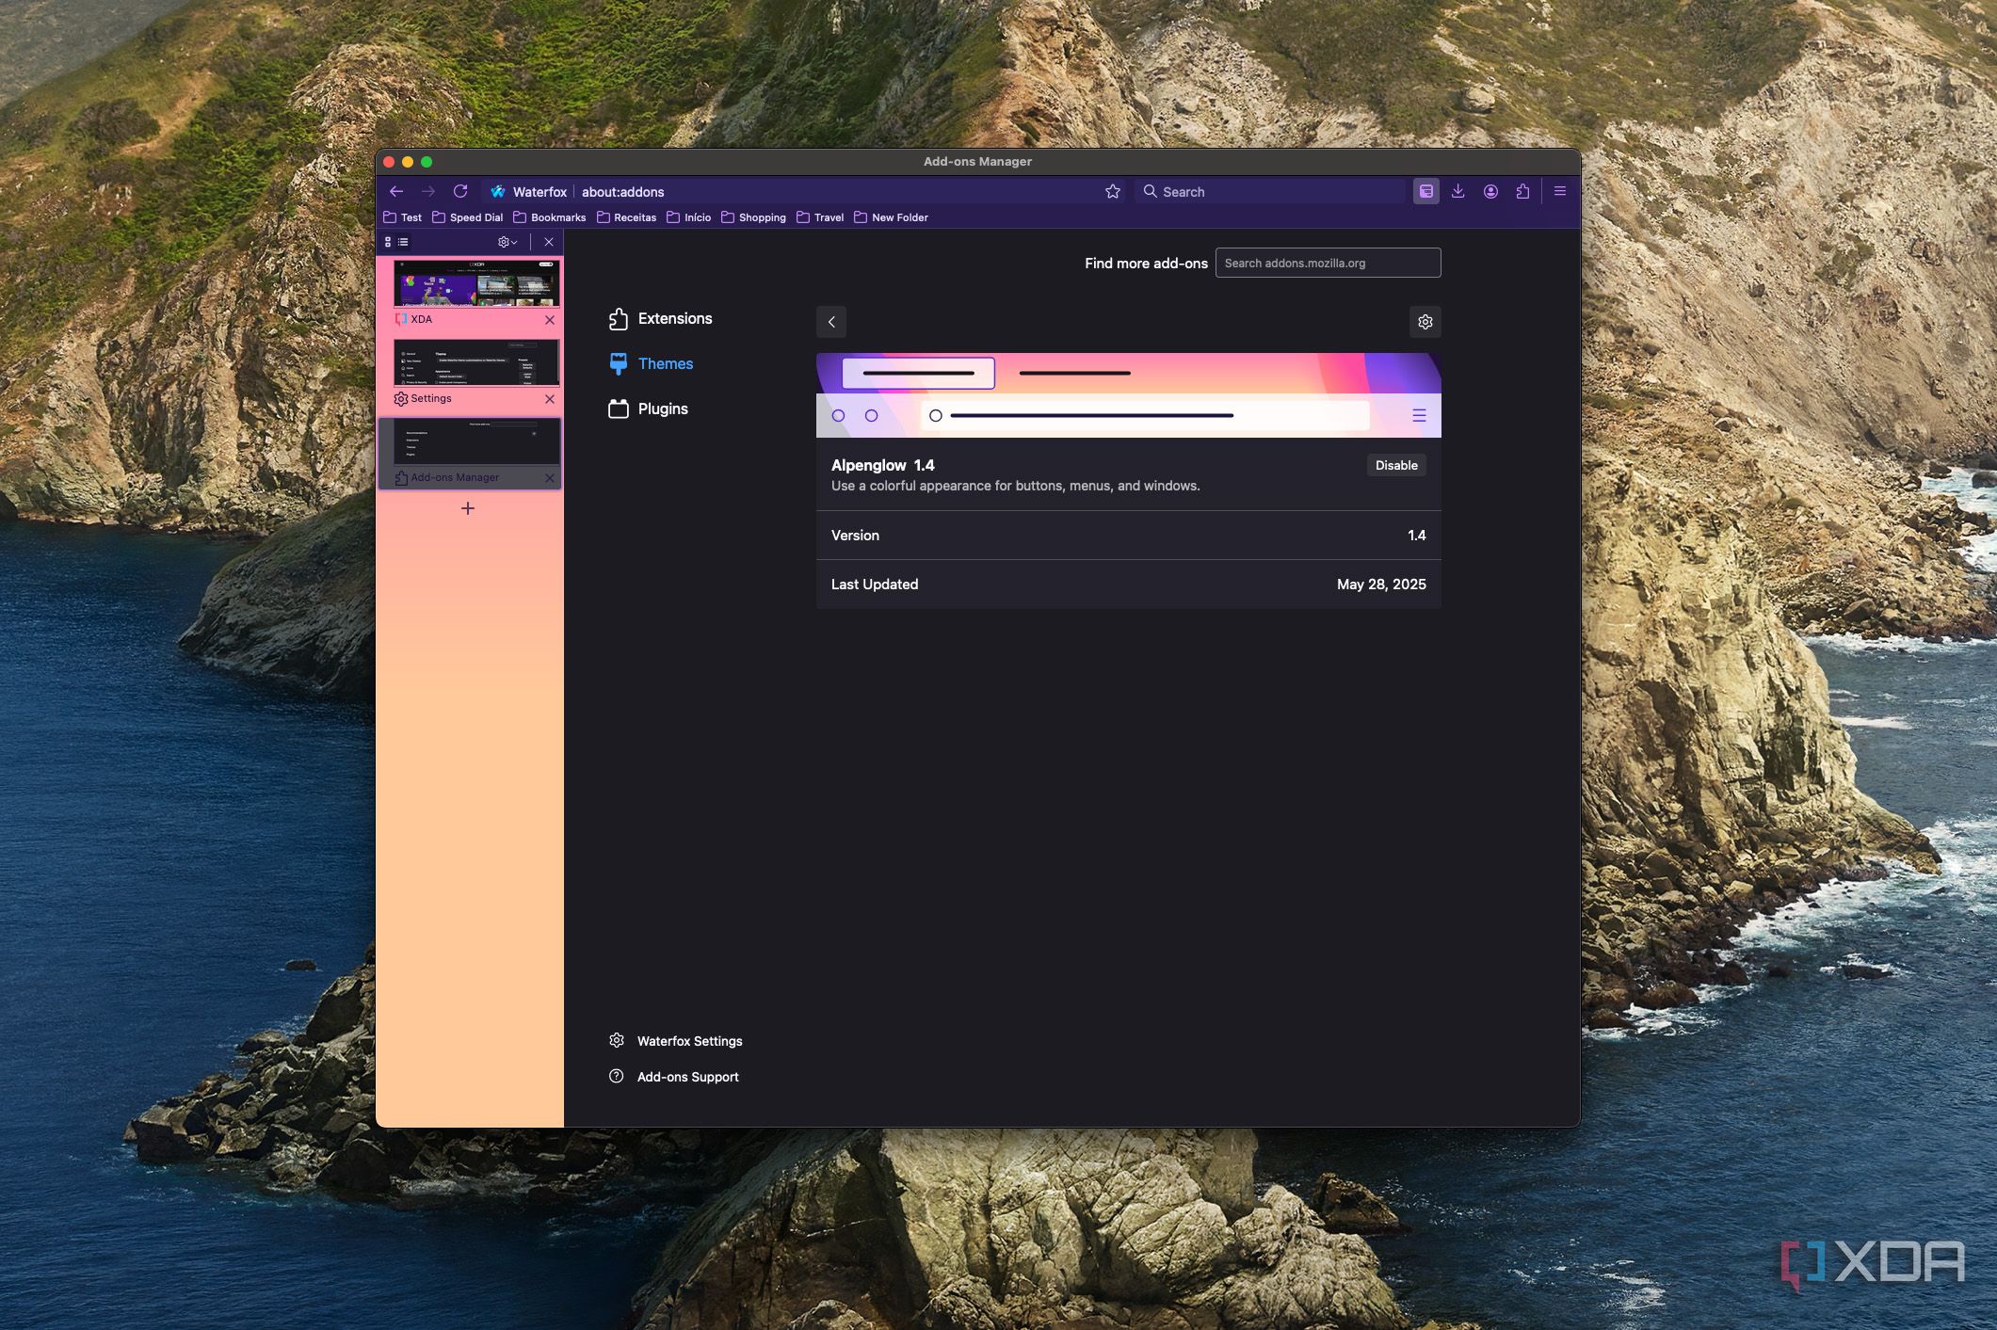1997x1330 pixels.
Task: Disable the Alpenglow theme
Action: tap(1395, 465)
